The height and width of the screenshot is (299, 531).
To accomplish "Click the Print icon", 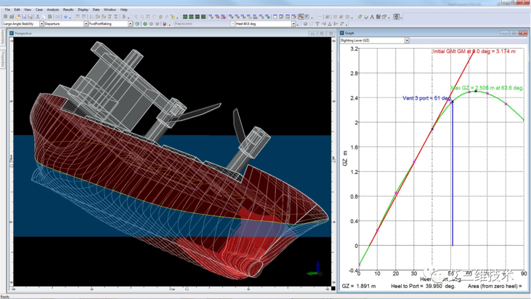I will click(x=58, y=17).
